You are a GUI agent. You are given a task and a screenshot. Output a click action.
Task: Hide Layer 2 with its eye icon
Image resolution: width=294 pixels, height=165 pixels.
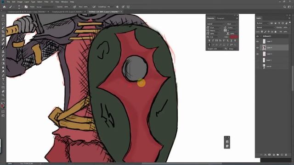tap(257, 54)
